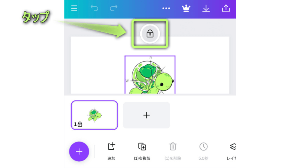Open the crown premium icon
This screenshot has width=300, height=168.
pos(186,8)
